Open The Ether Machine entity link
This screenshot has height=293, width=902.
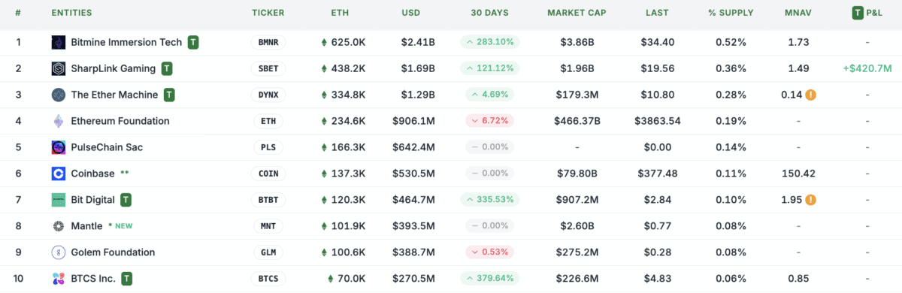(x=114, y=95)
